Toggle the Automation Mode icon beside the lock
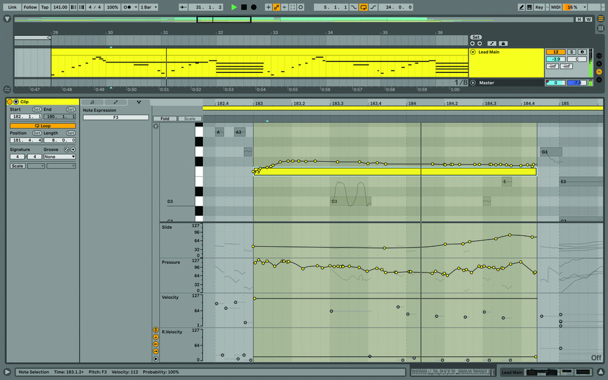 (x=492, y=43)
